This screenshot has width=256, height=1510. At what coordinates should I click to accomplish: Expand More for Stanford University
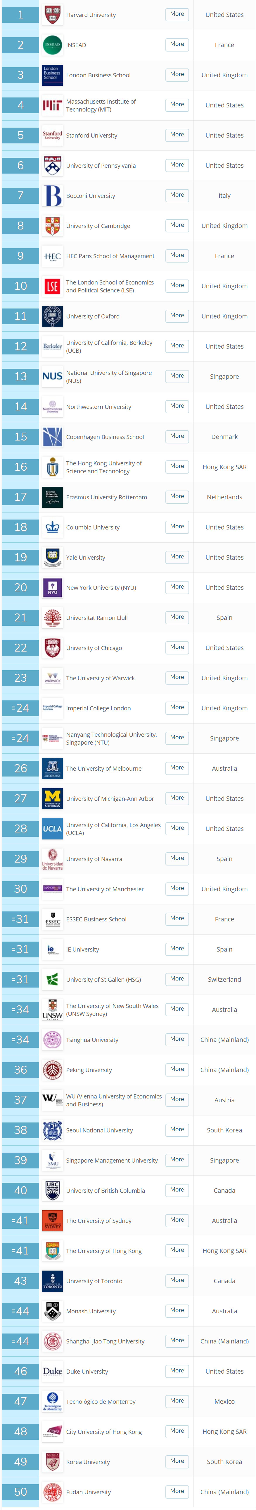tap(177, 135)
